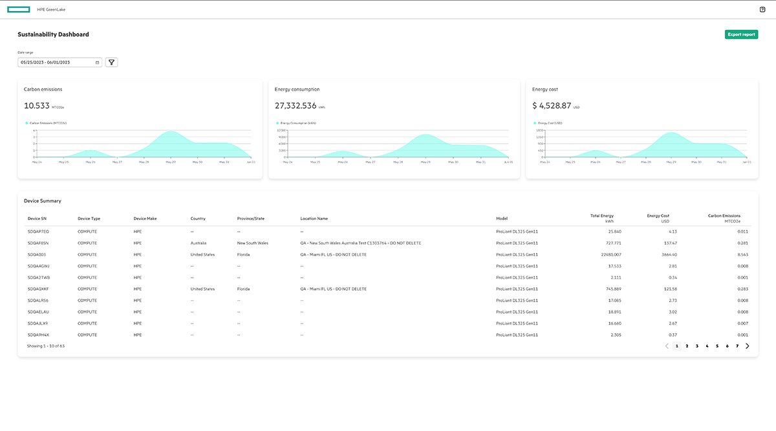Click the external link icon in the top-right corner

[x=762, y=9]
